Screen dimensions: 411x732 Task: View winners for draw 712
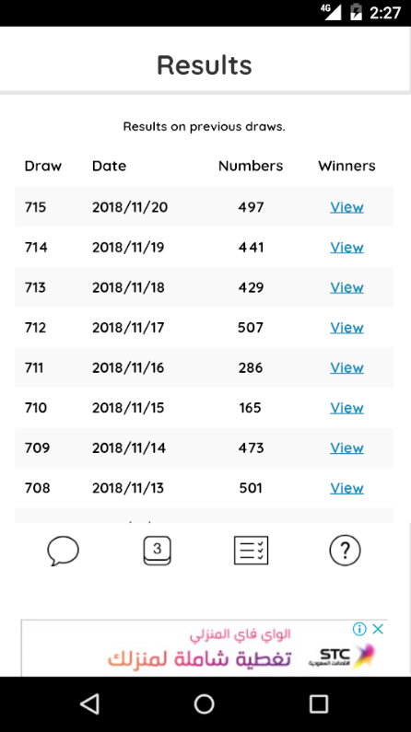[346, 327]
